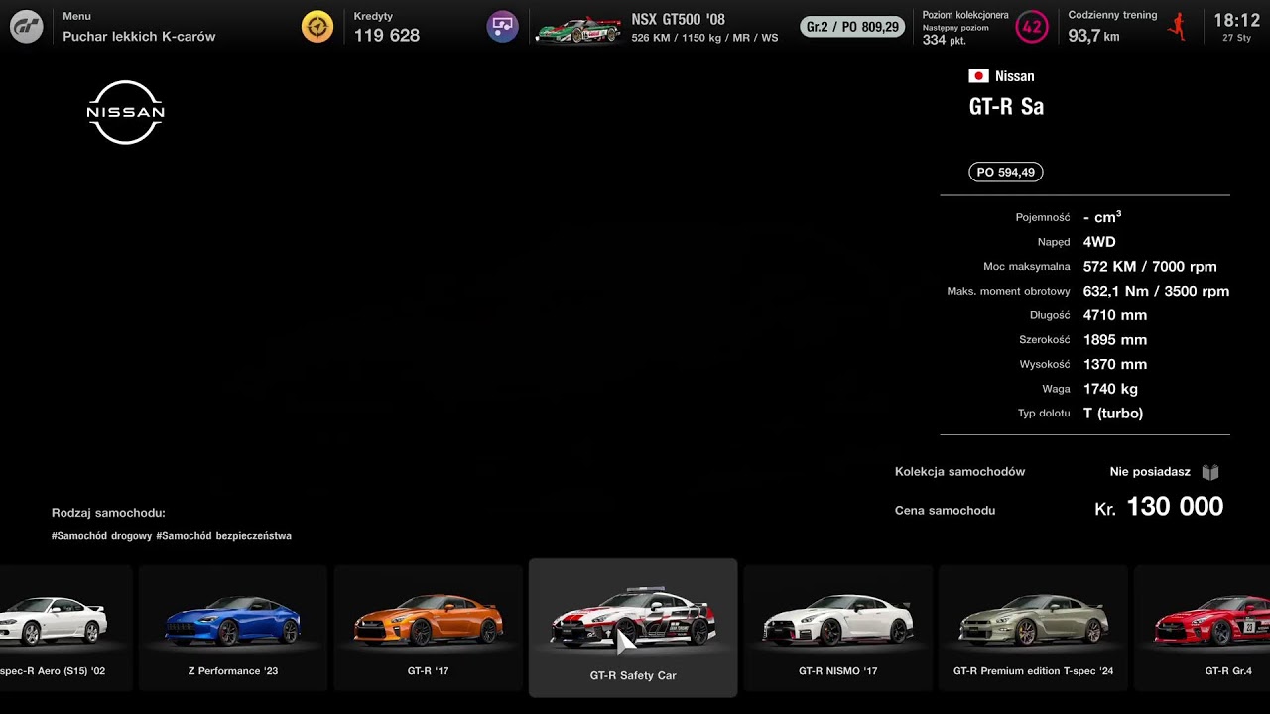Click the Menu Puchar lekkich K-carów label

[x=139, y=28]
